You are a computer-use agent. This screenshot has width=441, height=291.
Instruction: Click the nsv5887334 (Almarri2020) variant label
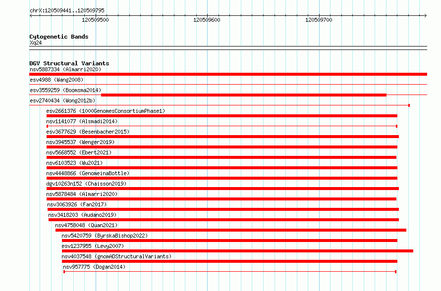(x=65, y=69)
